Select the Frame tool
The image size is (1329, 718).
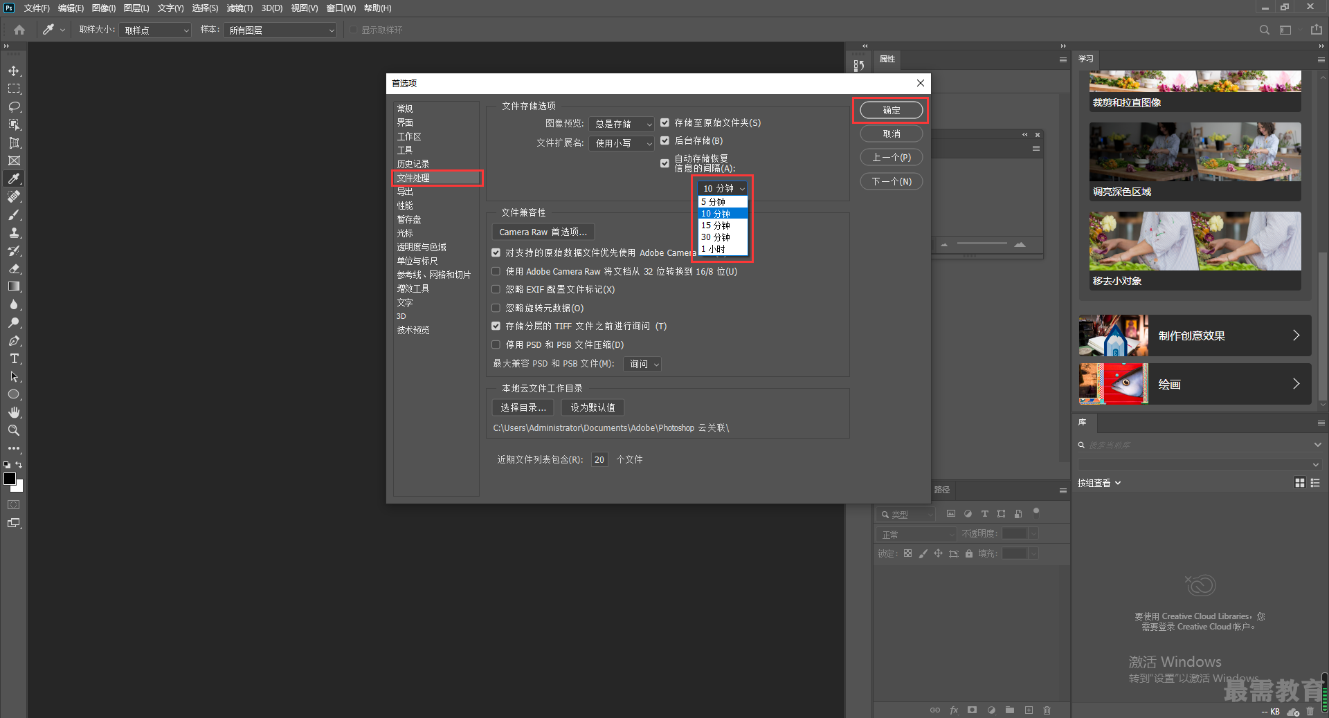pos(14,161)
